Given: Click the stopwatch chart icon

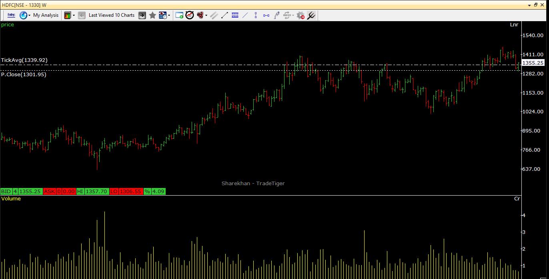Looking at the screenshot, I should pyautogui.click(x=190, y=15).
